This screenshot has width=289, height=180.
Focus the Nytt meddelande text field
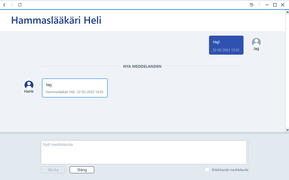(144, 152)
